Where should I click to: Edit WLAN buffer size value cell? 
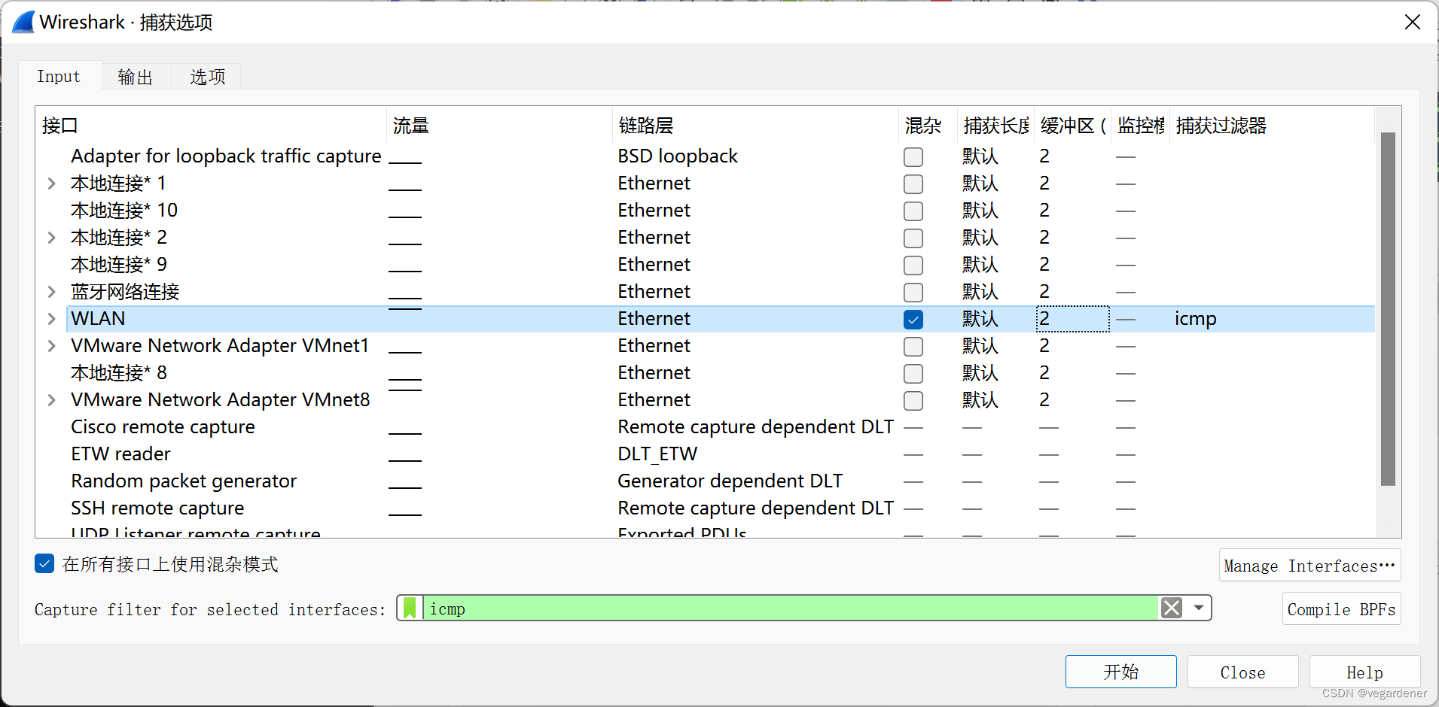tap(1072, 319)
